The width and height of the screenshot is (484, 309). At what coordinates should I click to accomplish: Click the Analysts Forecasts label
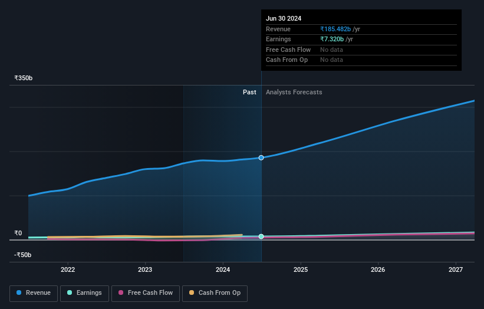(x=294, y=92)
